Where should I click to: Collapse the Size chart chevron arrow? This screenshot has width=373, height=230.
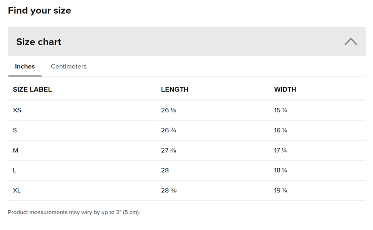pyautogui.click(x=350, y=42)
